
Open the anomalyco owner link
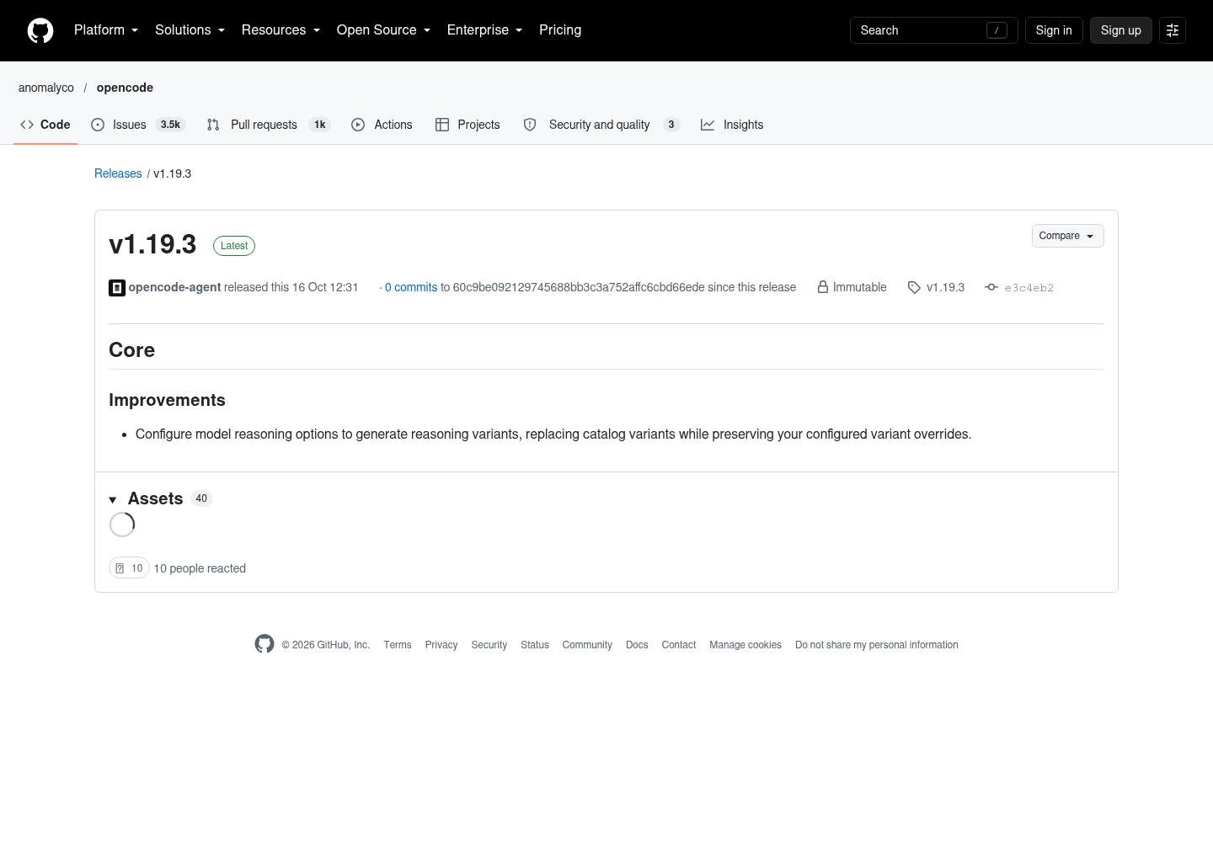[x=46, y=88]
